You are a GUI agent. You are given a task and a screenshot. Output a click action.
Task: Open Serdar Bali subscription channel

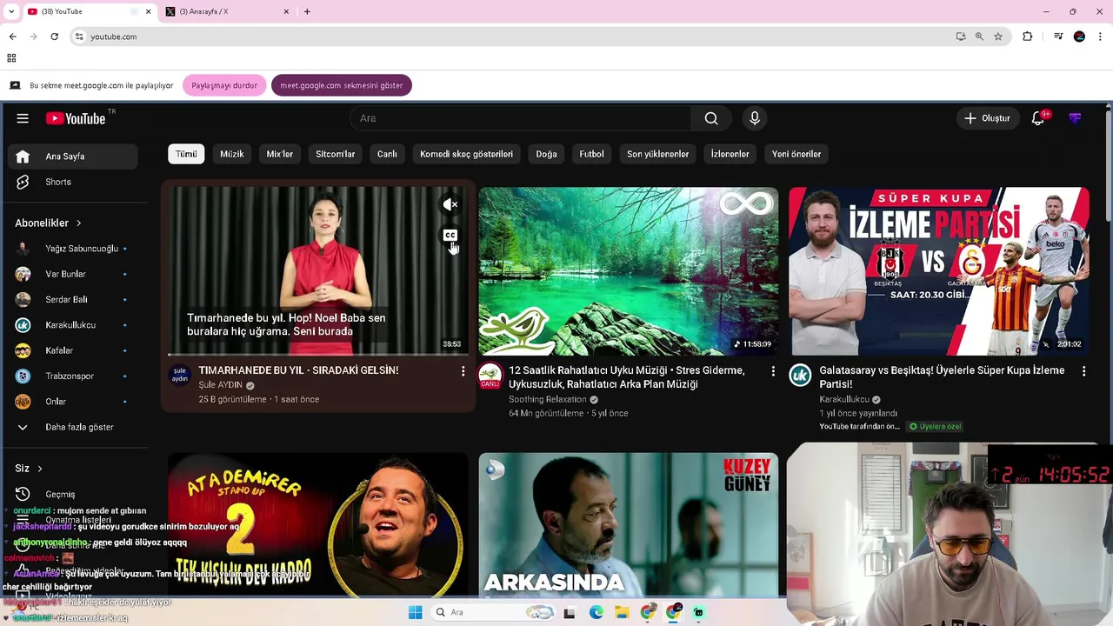click(73, 299)
